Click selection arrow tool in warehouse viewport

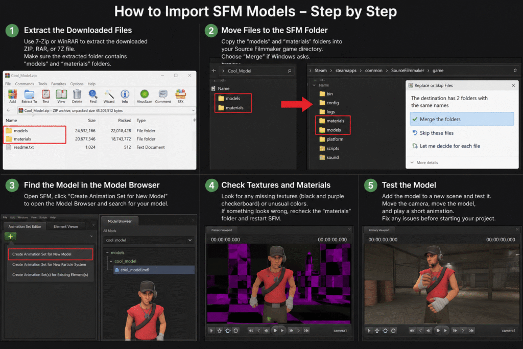pyautogui.click(x=369, y=331)
